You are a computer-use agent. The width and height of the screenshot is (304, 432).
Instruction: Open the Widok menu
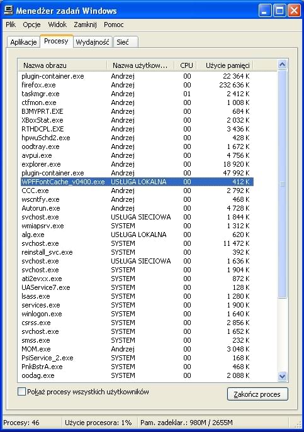57,25
